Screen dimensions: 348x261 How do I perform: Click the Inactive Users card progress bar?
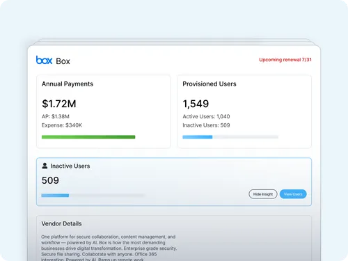tap(93, 196)
